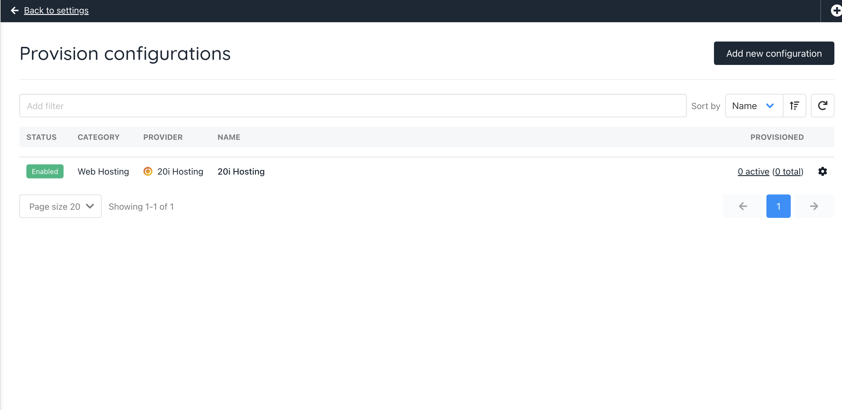This screenshot has width=842, height=410.
Task: Click the green Enabled status badge
Action: click(45, 172)
